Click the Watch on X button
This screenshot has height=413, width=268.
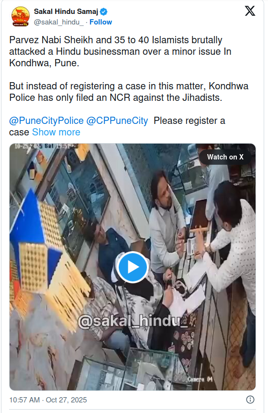pyautogui.click(x=225, y=157)
